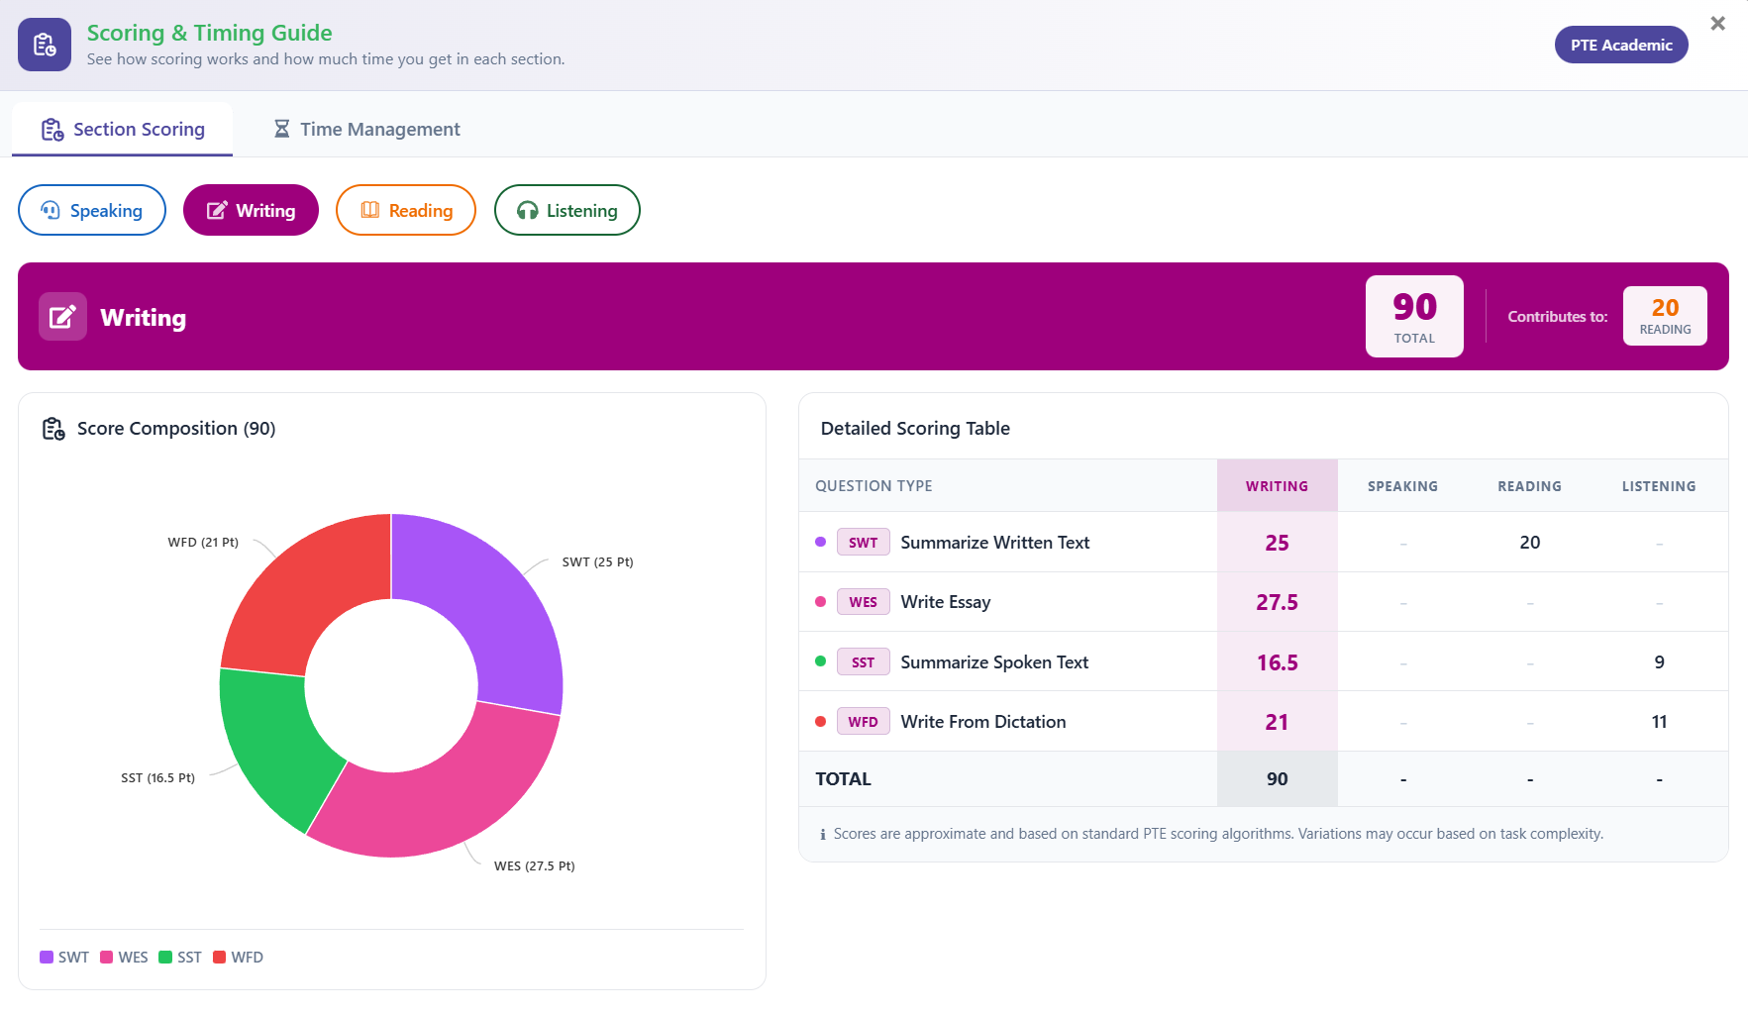Click the Score Composition clipboard icon
This screenshot has height=1015, width=1748.
[53, 429]
